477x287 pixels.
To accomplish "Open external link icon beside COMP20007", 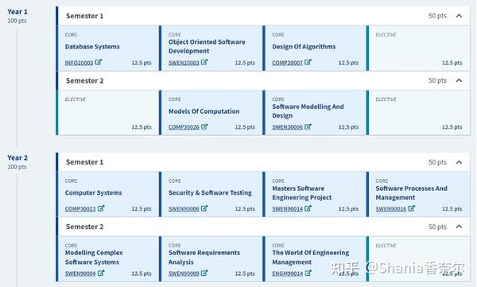I will point(308,62).
